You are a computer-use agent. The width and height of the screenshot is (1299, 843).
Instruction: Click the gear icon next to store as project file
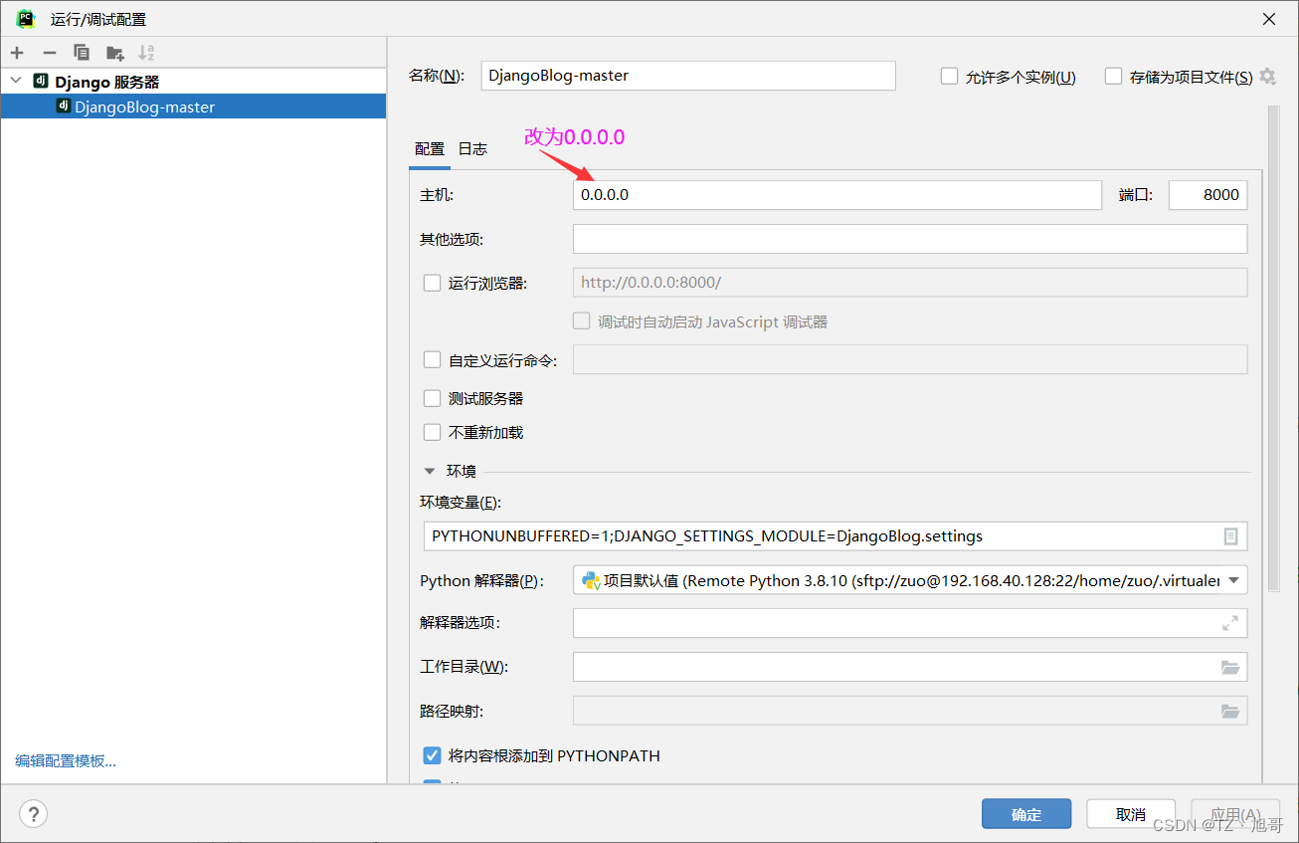coord(1267,76)
